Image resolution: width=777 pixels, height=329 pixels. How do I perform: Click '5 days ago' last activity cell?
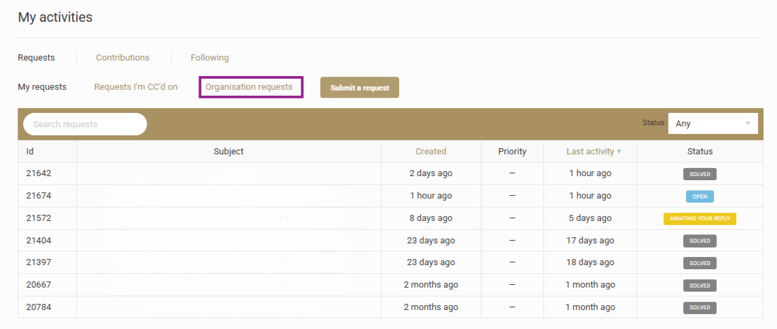(x=589, y=218)
